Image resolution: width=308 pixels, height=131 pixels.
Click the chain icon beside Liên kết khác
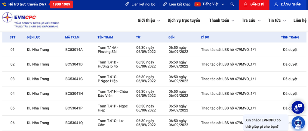[x=165, y=5]
